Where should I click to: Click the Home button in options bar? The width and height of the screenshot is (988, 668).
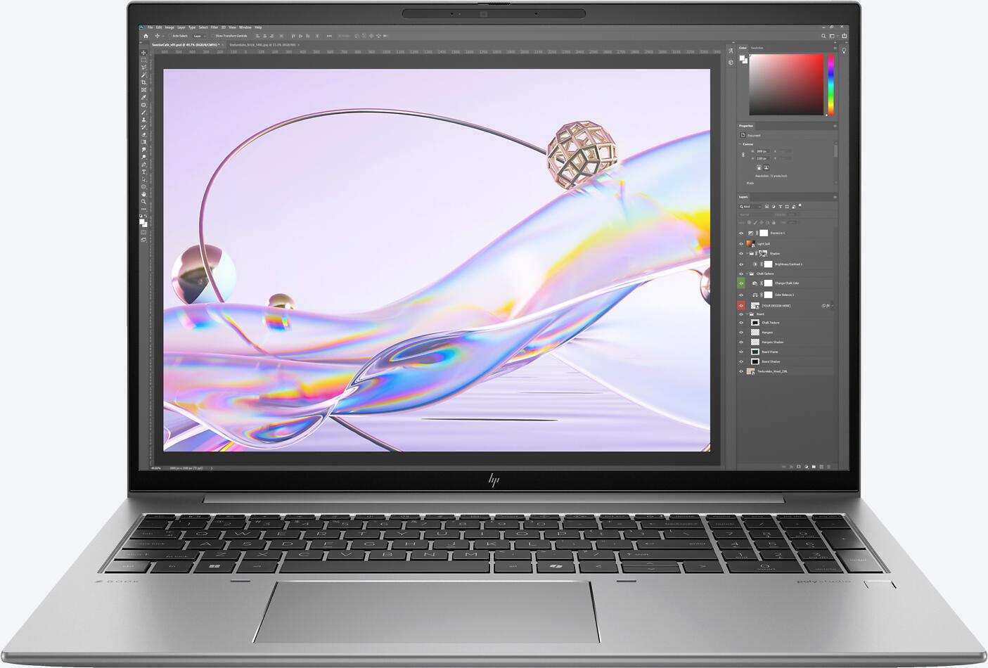146,34
